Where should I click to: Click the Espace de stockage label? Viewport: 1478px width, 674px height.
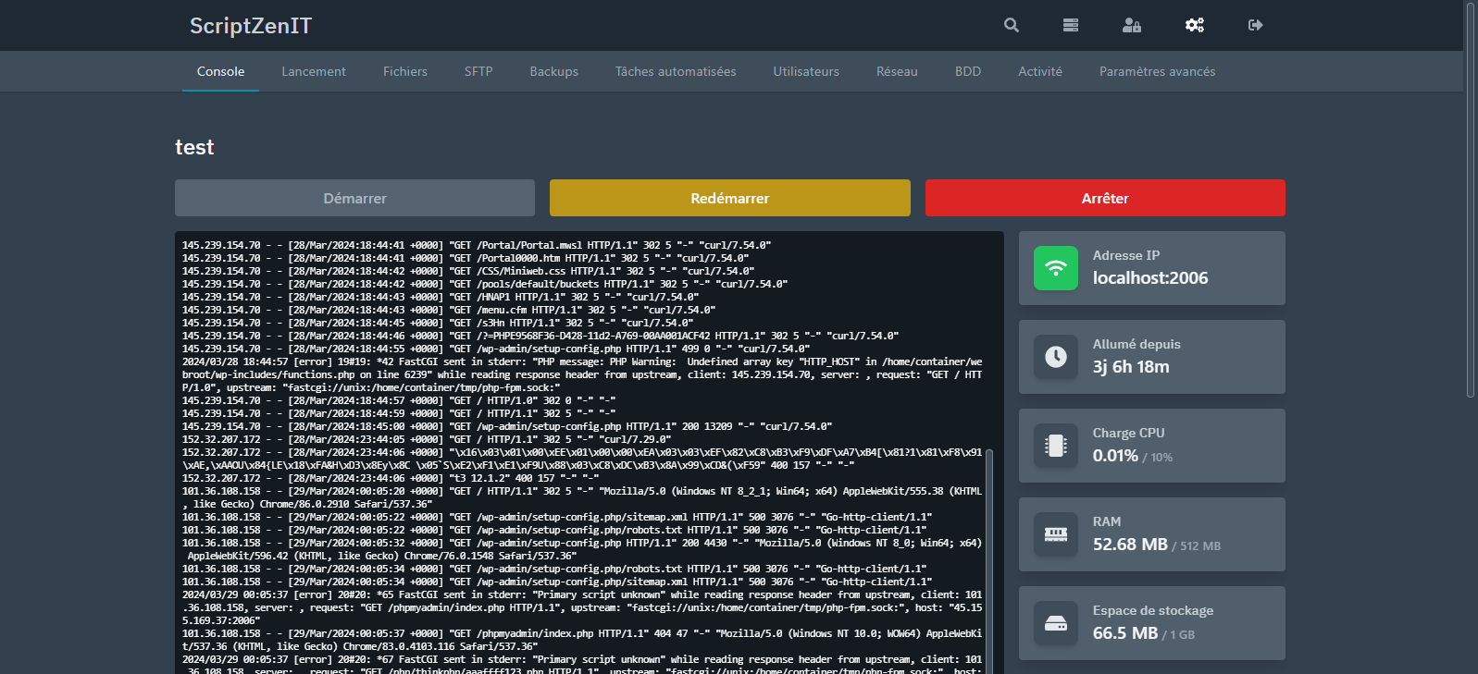point(1153,610)
